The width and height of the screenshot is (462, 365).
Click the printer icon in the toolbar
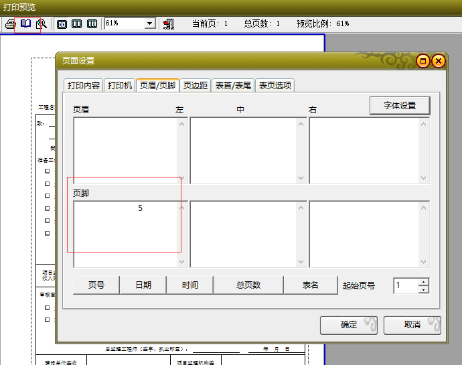pos(10,24)
